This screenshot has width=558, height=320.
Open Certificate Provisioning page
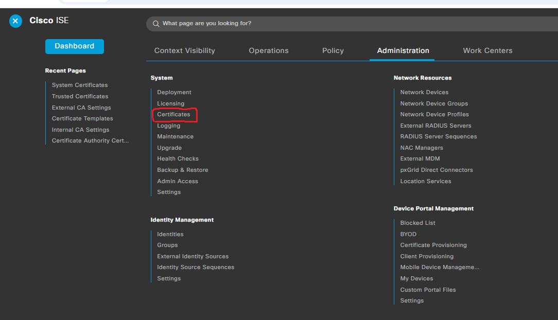coord(433,245)
